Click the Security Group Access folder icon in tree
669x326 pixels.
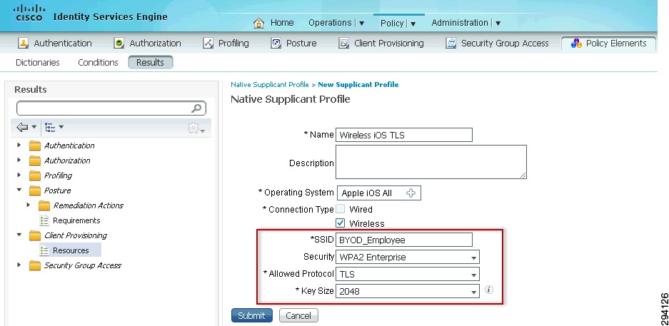click(x=35, y=265)
